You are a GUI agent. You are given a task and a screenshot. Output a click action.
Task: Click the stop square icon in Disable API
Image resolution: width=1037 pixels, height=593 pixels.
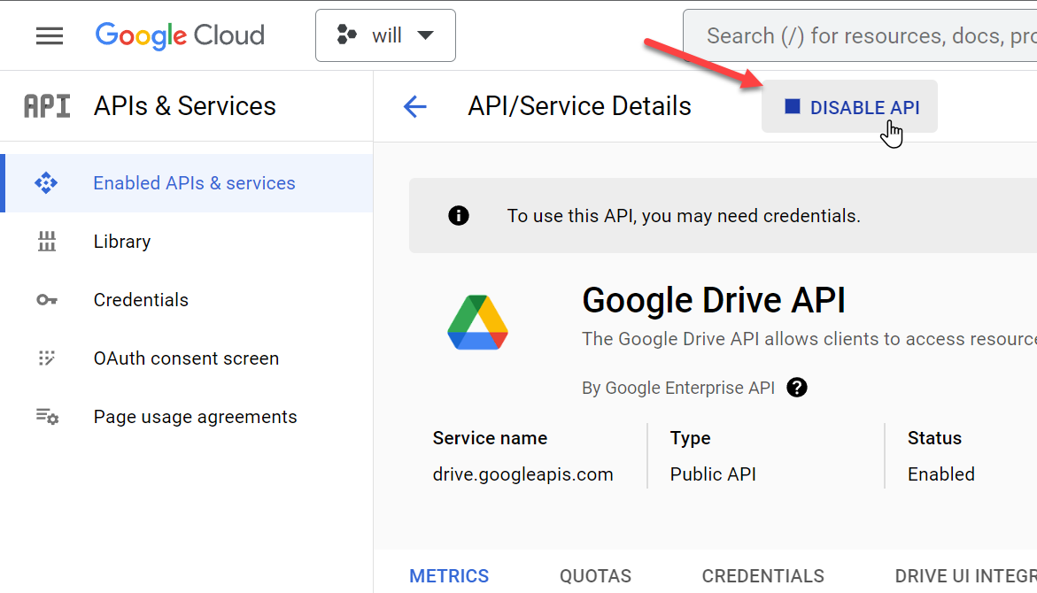click(793, 106)
